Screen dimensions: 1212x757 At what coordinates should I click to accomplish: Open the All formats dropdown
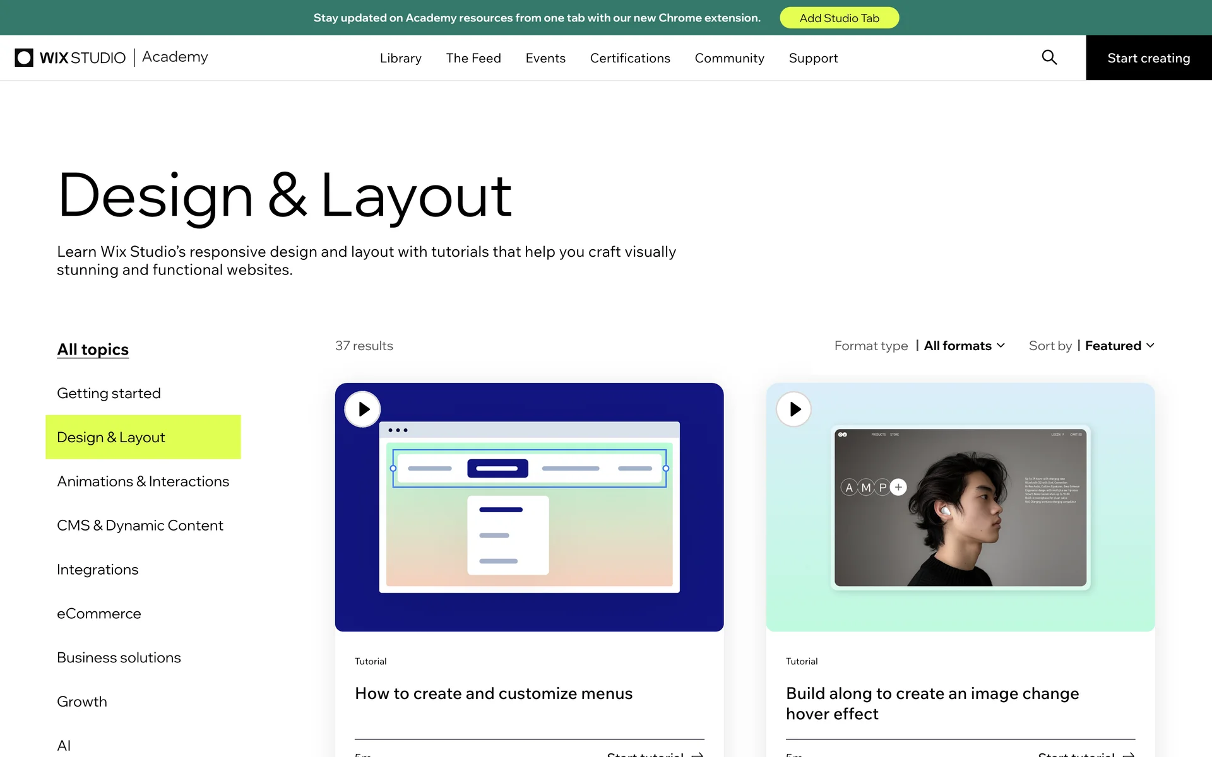click(964, 346)
